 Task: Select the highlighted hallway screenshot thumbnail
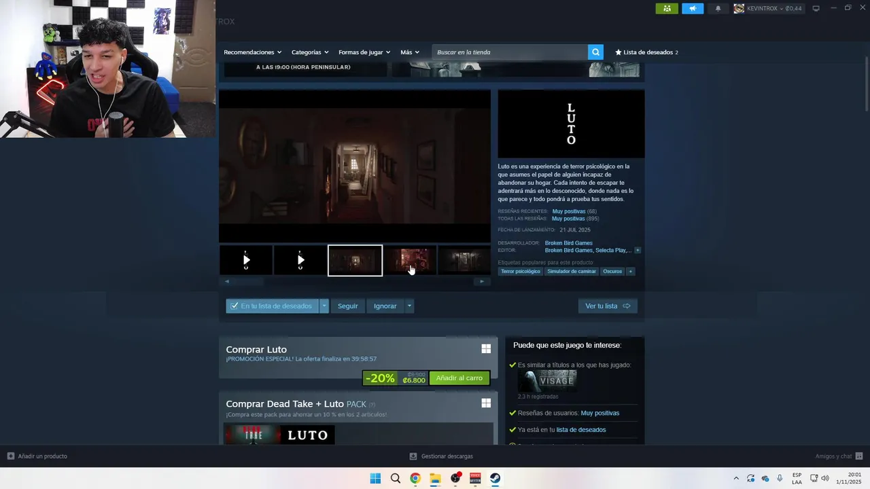tap(355, 261)
